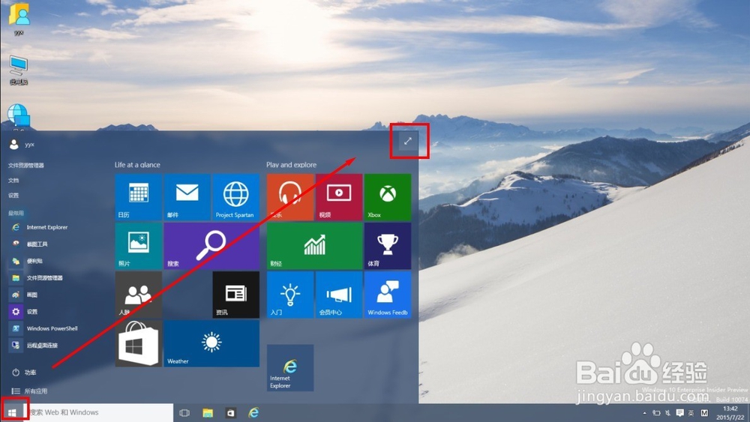Open the Action Center notification icon
The height and width of the screenshot is (422, 750).
[x=679, y=412]
